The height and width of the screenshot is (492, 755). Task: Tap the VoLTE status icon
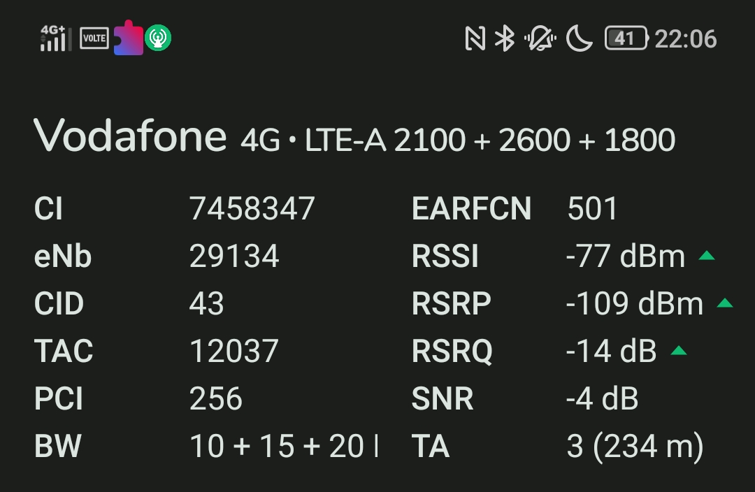click(94, 38)
